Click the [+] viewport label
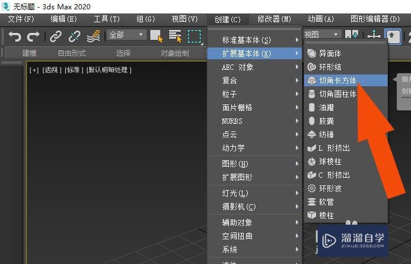411x264 pixels. 34,70
